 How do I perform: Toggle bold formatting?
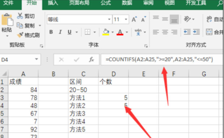click(x=51, y=32)
